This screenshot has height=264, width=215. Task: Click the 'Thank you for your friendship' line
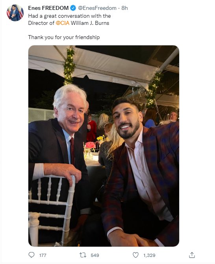click(x=64, y=37)
